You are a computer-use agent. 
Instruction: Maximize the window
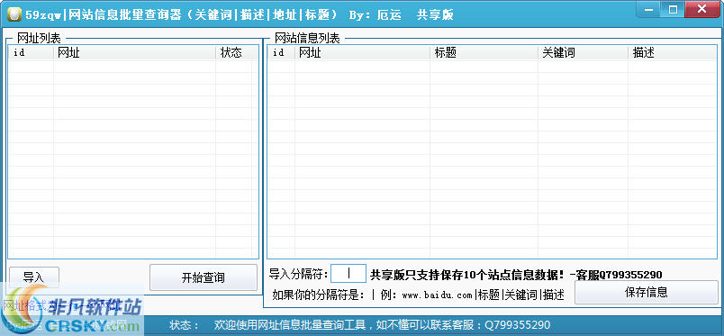[674, 9]
